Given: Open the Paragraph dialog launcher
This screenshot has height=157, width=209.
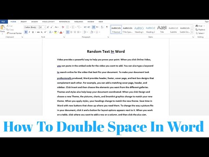Looking at the screenshot, I should [108, 37].
